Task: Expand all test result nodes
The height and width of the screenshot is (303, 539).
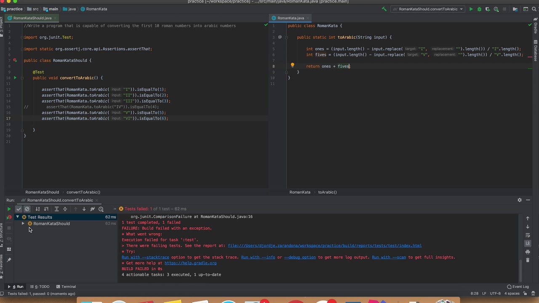Action: click(56, 209)
